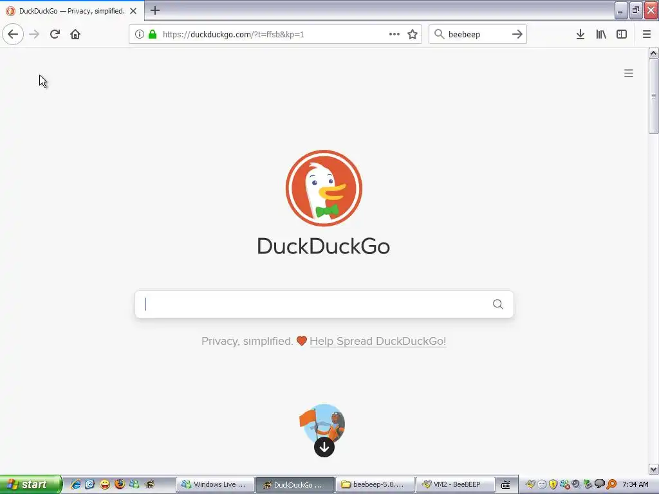Switch to the VM2 - BeeBEEP window

coord(455,485)
